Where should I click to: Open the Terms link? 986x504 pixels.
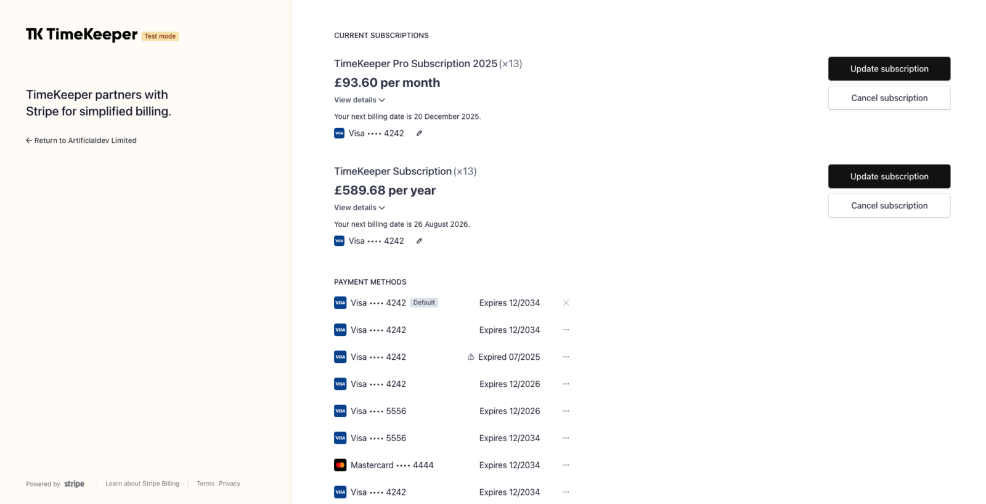206,484
